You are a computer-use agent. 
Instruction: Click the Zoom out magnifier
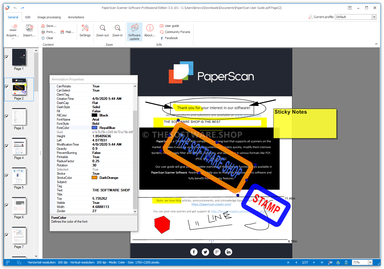[103, 28]
